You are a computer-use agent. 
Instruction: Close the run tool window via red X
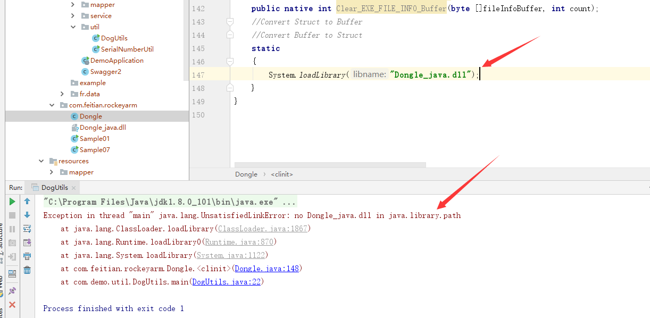tap(12, 304)
